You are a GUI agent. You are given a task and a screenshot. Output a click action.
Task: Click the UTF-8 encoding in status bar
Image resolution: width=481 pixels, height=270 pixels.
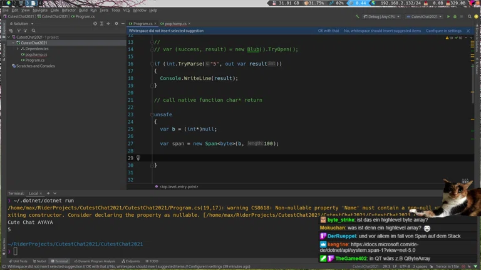pyautogui.click(x=405, y=266)
